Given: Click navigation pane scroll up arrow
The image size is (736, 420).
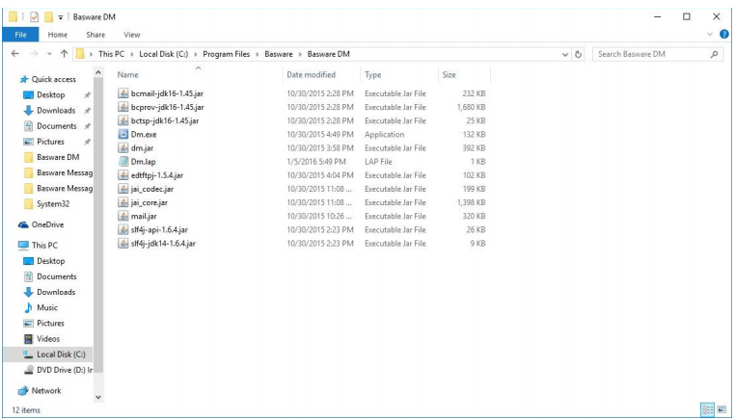Looking at the screenshot, I should pos(98,72).
